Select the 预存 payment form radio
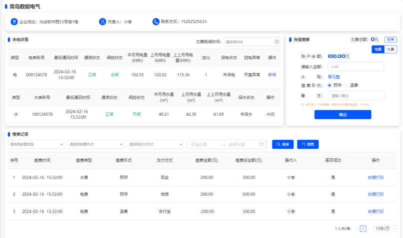 pos(330,85)
